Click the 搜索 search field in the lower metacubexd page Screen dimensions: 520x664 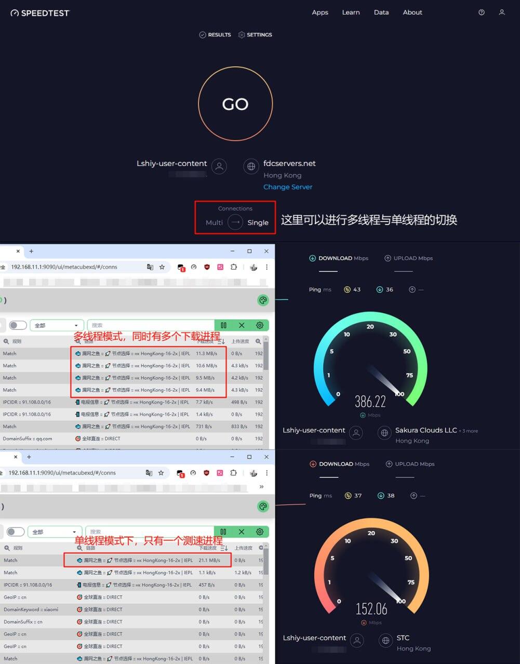(x=149, y=532)
